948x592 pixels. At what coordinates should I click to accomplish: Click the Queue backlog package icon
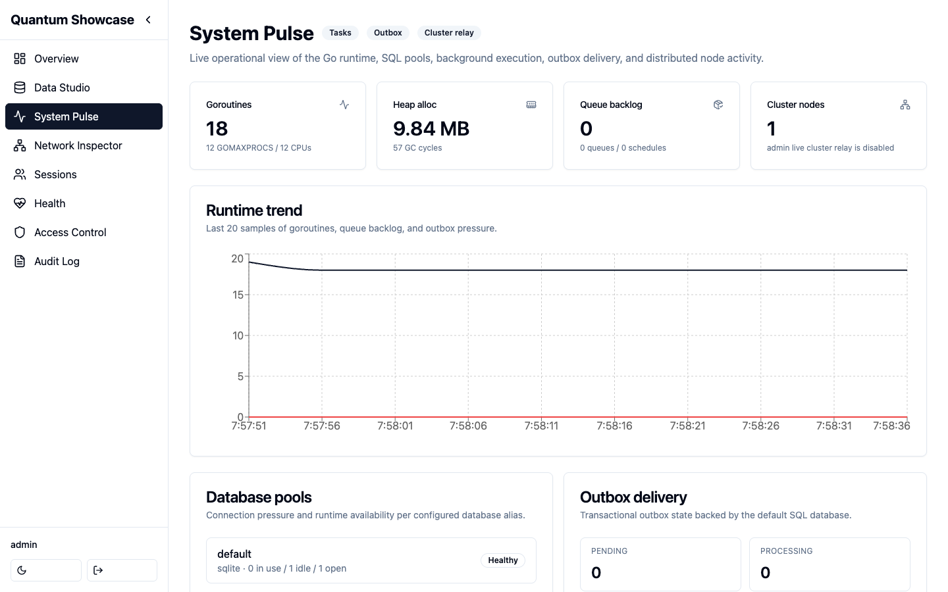point(718,105)
